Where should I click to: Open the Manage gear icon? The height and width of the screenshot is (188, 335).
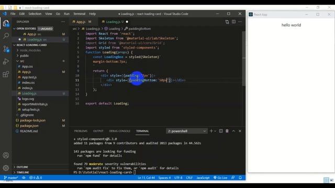pos(6,168)
